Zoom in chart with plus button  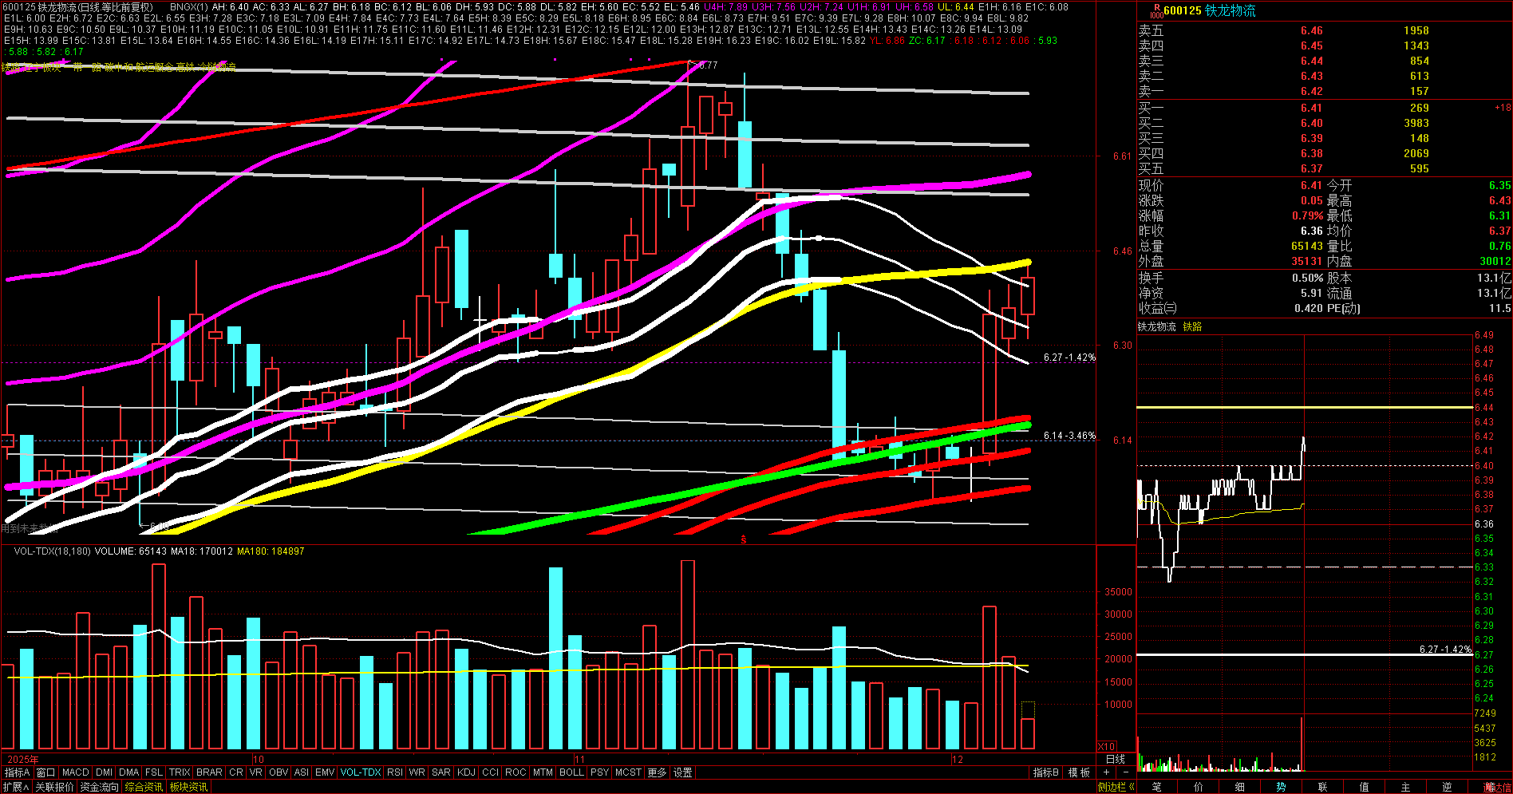pyautogui.click(x=1106, y=772)
